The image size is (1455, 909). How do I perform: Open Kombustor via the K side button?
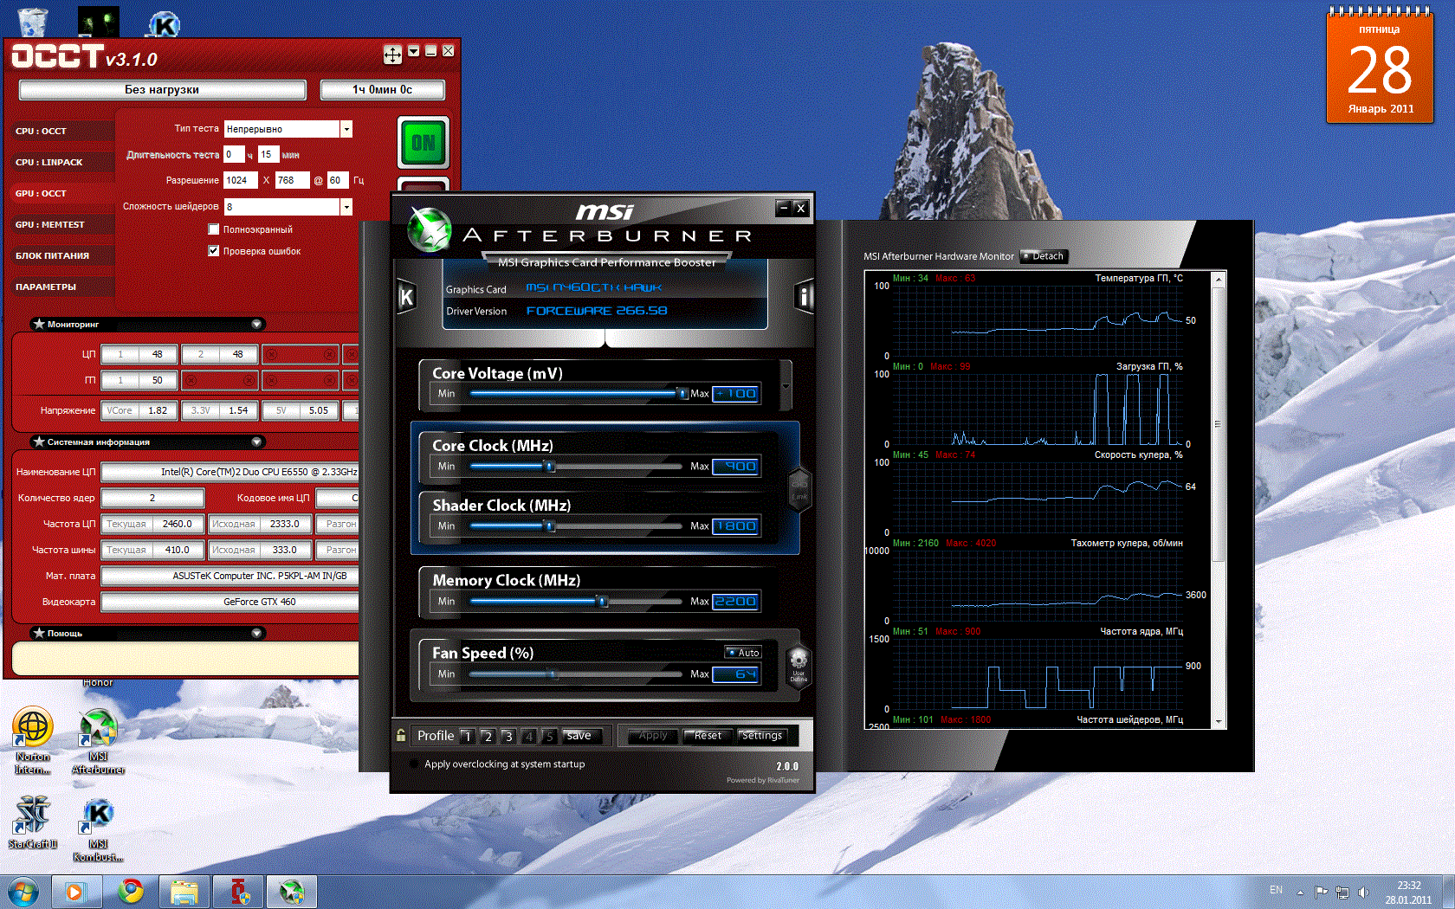406,298
